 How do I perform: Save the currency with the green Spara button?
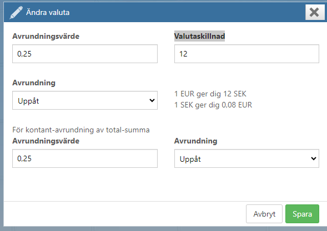(x=302, y=214)
